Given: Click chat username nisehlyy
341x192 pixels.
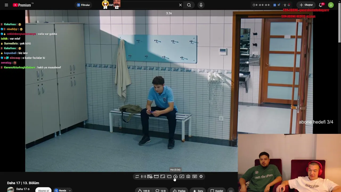Looking at the screenshot, I should (12, 29).
